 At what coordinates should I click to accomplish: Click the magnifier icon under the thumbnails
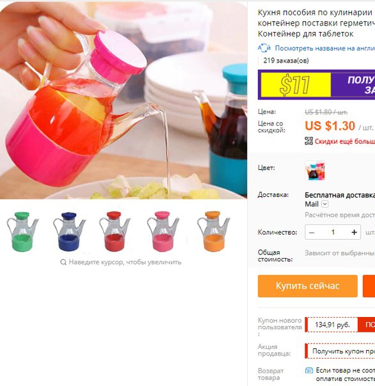63,262
